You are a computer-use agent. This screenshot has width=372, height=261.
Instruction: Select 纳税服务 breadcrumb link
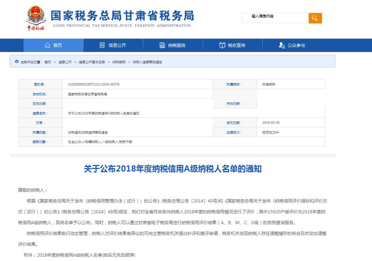pyautogui.click(x=119, y=62)
